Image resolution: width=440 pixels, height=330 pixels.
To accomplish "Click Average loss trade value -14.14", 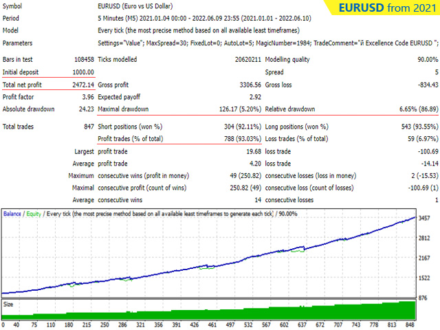I will [430, 164].
